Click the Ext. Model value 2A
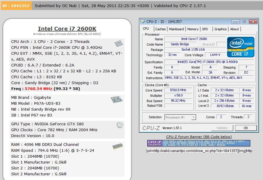This screenshot has height=180, width=263. click(210, 73)
